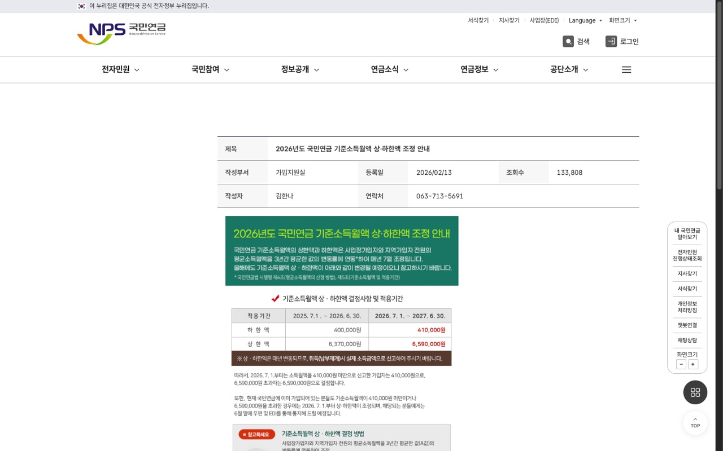Select the contact number 063-713-5691

(x=439, y=196)
